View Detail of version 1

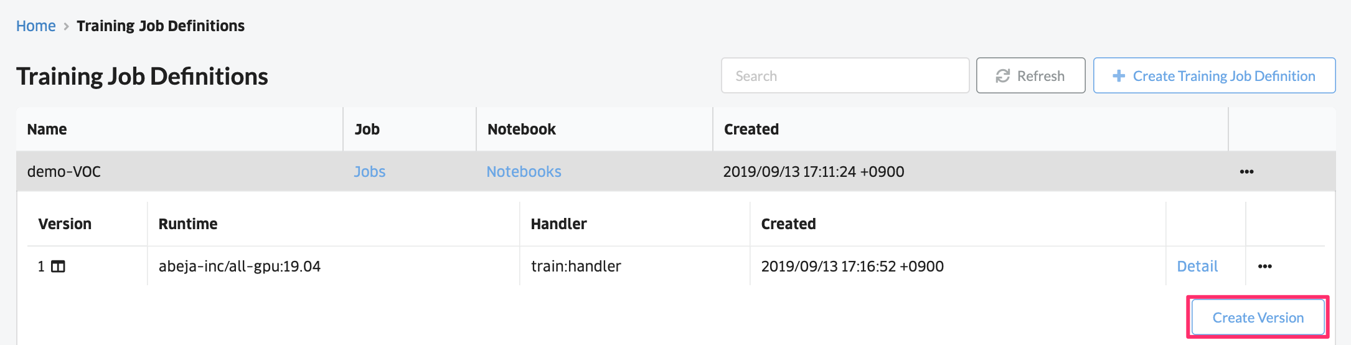1197,267
